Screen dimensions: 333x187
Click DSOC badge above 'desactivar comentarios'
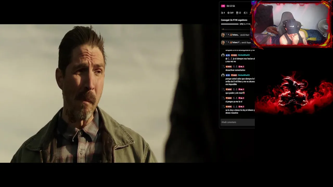tap(229, 66)
